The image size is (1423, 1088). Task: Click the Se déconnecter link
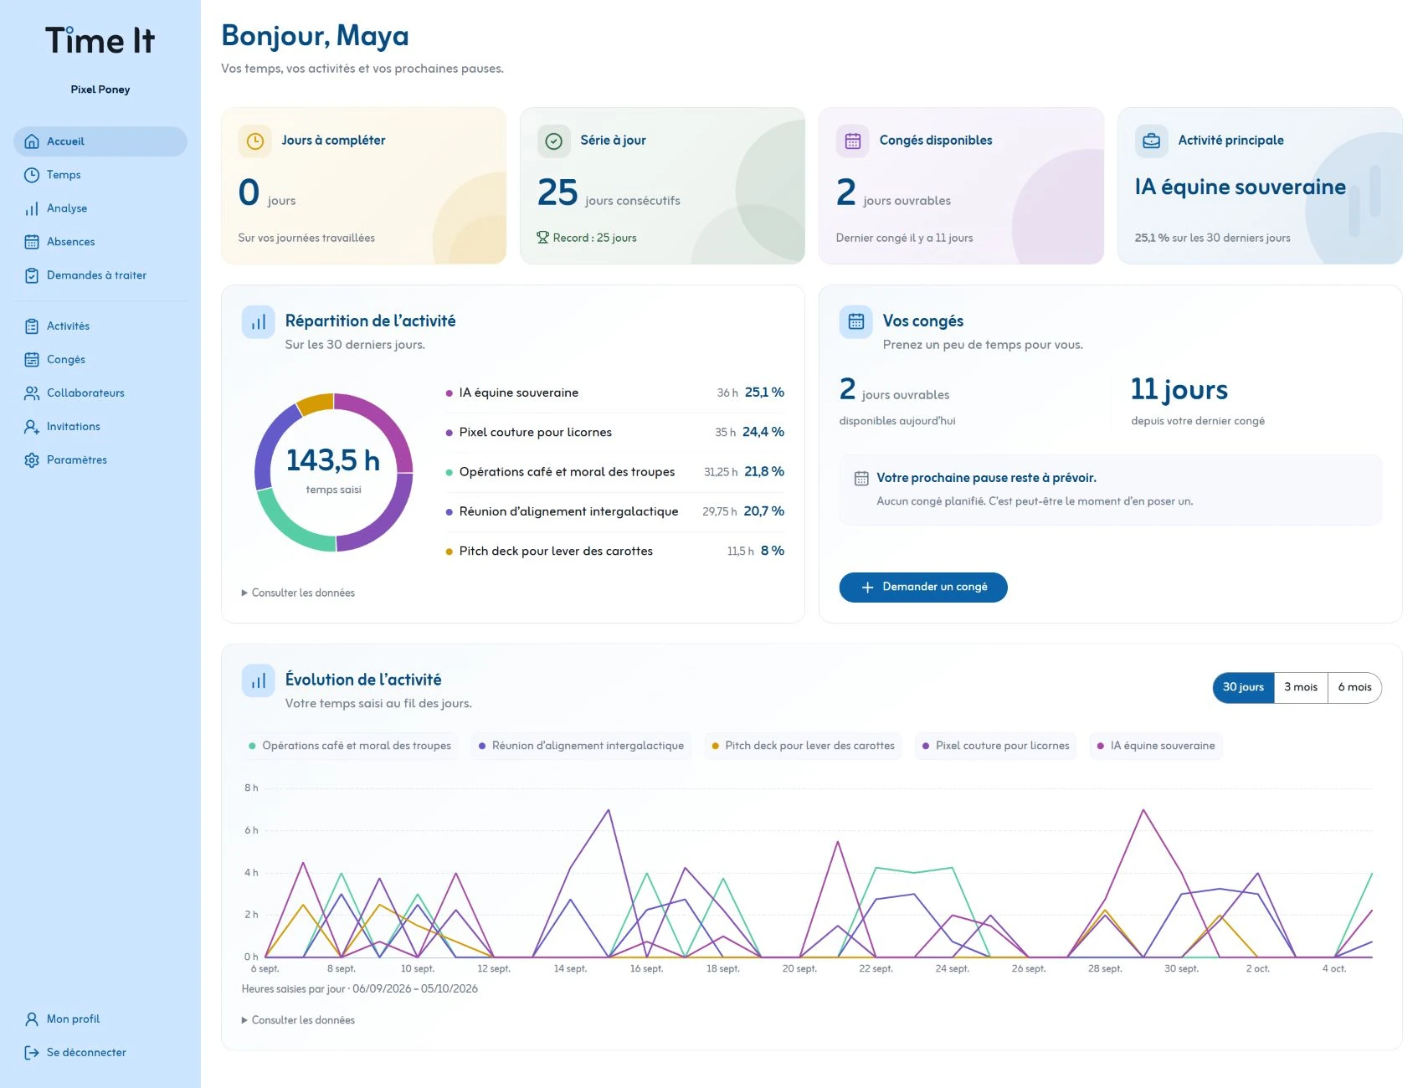[100, 1053]
